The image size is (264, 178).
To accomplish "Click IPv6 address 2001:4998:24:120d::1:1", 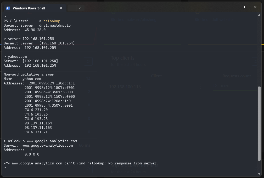I will (x=52, y=83).
